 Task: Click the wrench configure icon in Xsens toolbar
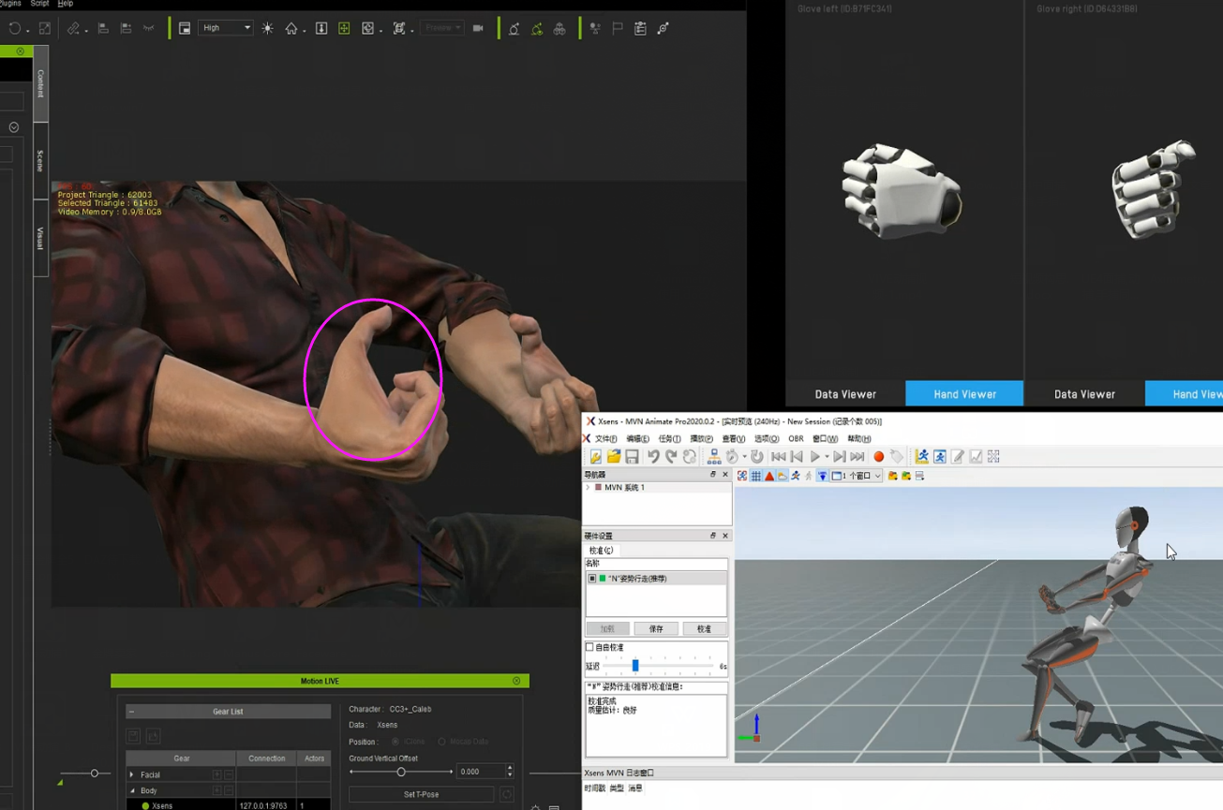[596, 457]
